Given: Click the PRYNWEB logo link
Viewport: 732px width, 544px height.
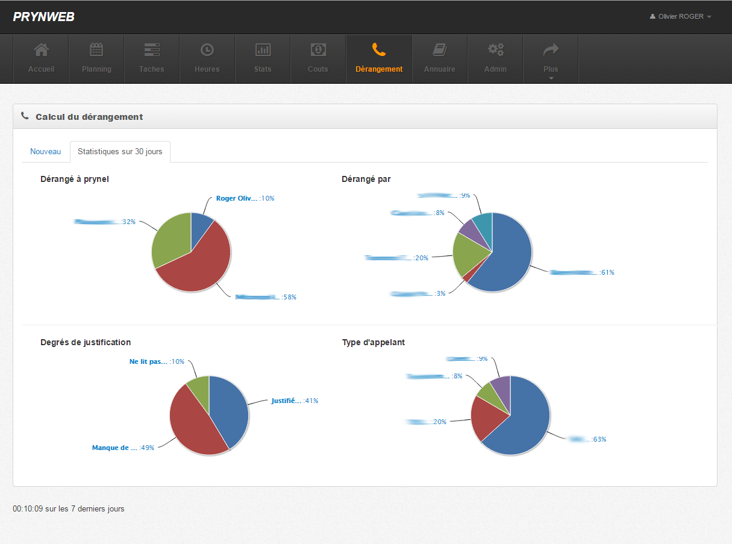Looking at the screenshot, I should [43, 17].
